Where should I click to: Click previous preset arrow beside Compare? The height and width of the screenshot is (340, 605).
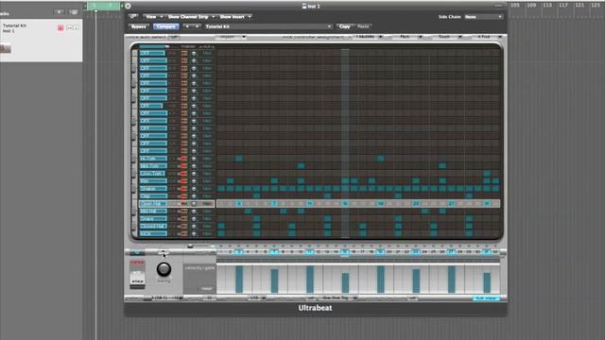point(187,26)
